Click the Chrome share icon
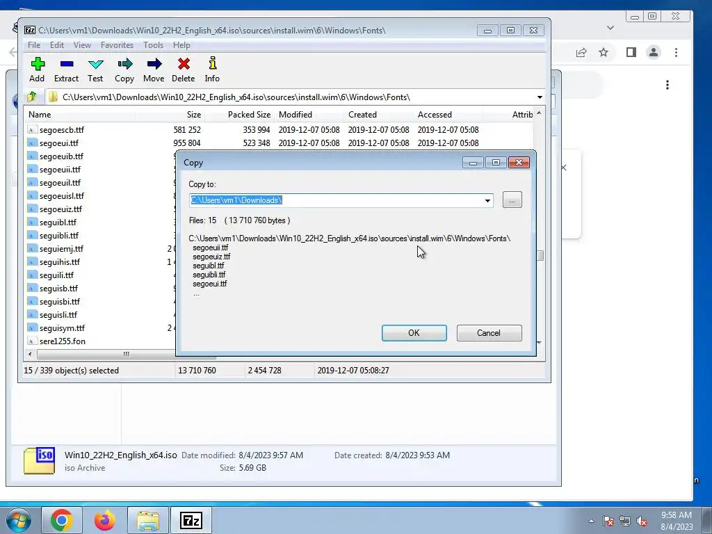The height and width of the screenshot is (534, 712). [x=581, y=52]
